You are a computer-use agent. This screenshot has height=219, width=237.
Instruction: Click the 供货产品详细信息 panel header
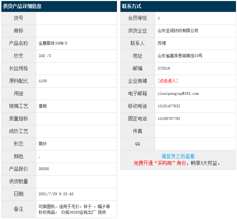click(22, 6)
